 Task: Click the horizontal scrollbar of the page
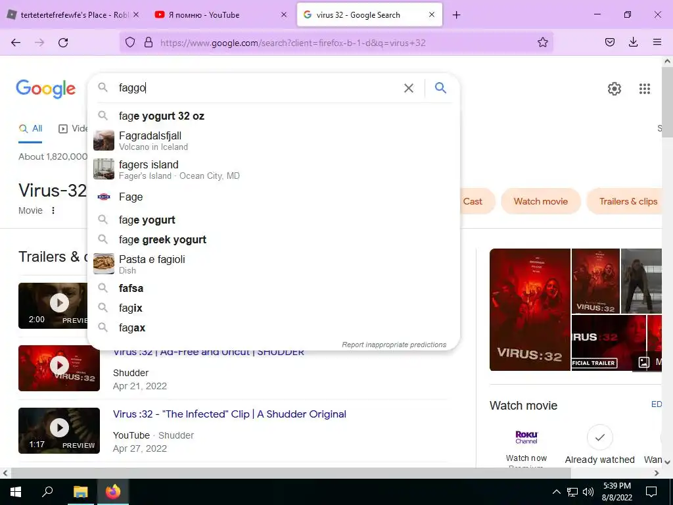291,473
